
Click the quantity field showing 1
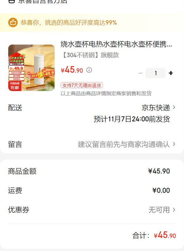[x=156, y=73]
